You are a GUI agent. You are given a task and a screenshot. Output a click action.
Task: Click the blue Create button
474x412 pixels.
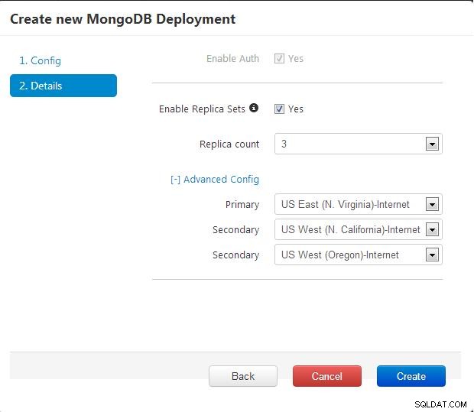[x=411, y=376]
